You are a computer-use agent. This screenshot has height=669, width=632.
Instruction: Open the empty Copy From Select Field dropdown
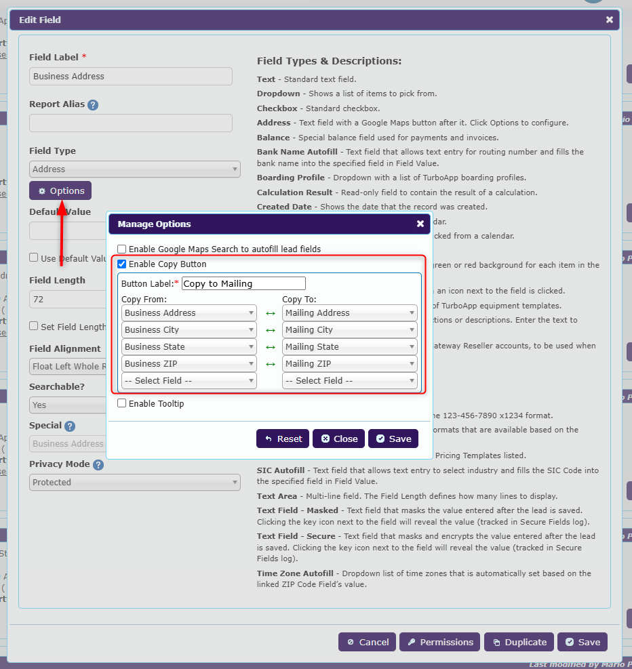coord(189,380)
